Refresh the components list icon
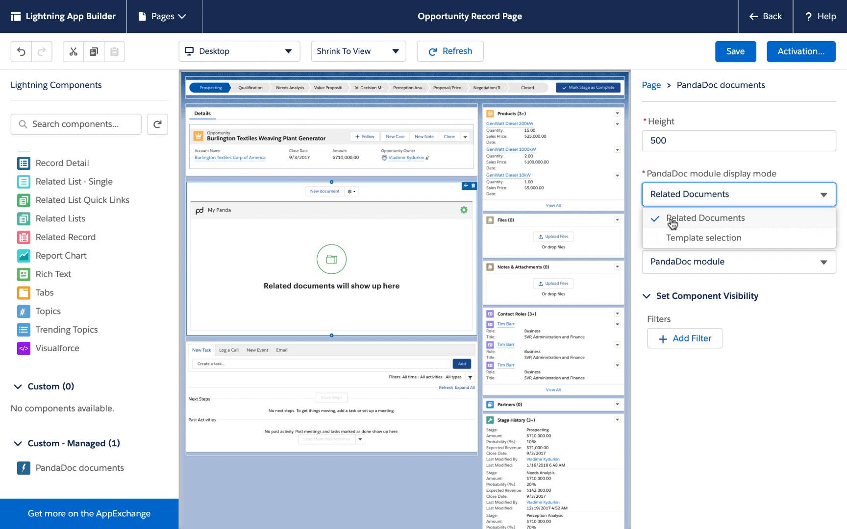Viewport: 847px width, 529px height. (157, 124)
